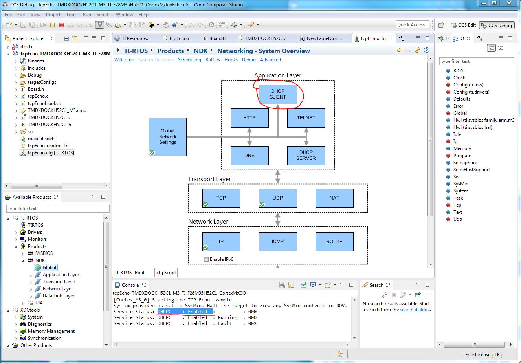Click the Scroll Lock icon in Console
The height and width of the screenshot is (363, 521).
point(291,285)
